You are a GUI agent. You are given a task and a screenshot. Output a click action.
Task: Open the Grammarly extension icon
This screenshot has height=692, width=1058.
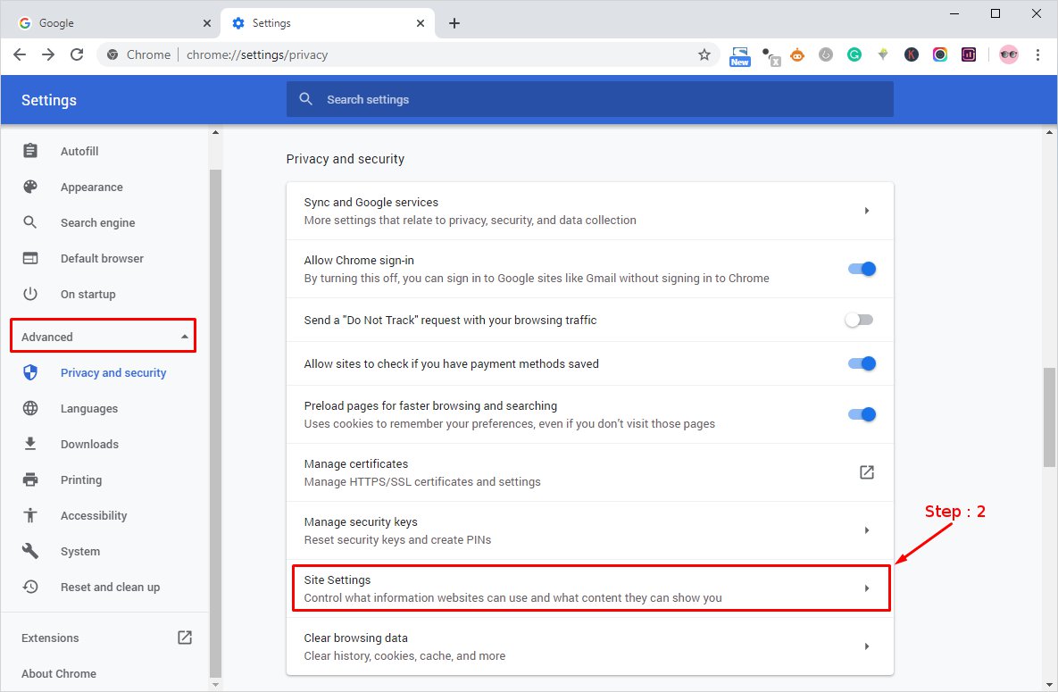854,54
